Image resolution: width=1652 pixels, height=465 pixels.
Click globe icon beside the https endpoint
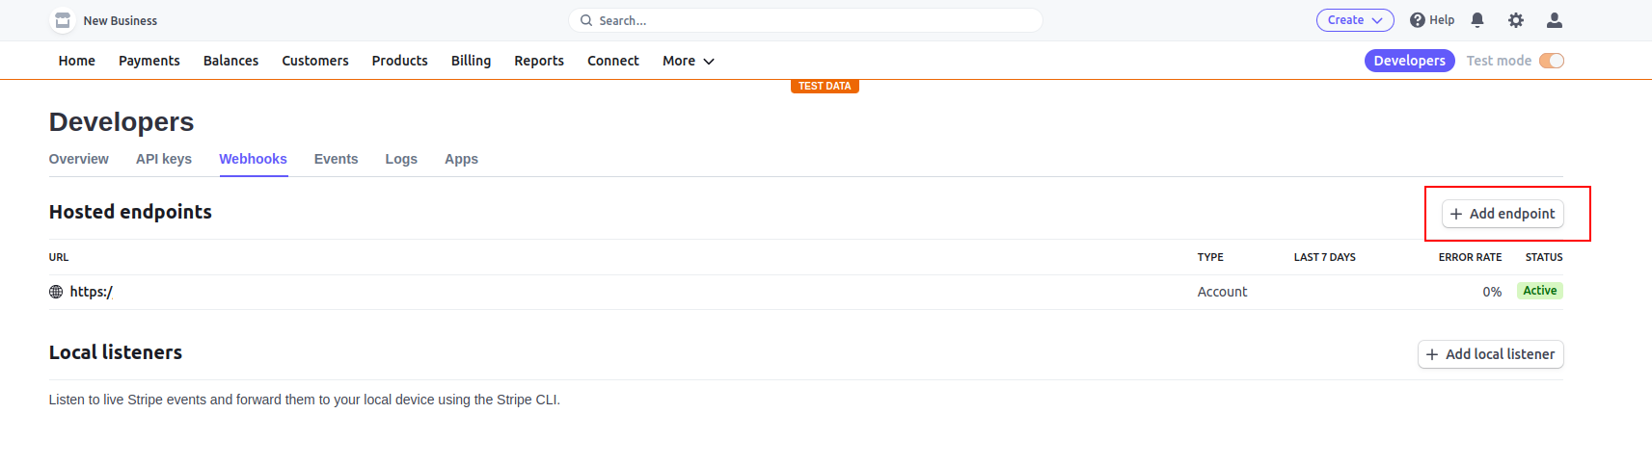pyautogui.click(x=56, y=292)
